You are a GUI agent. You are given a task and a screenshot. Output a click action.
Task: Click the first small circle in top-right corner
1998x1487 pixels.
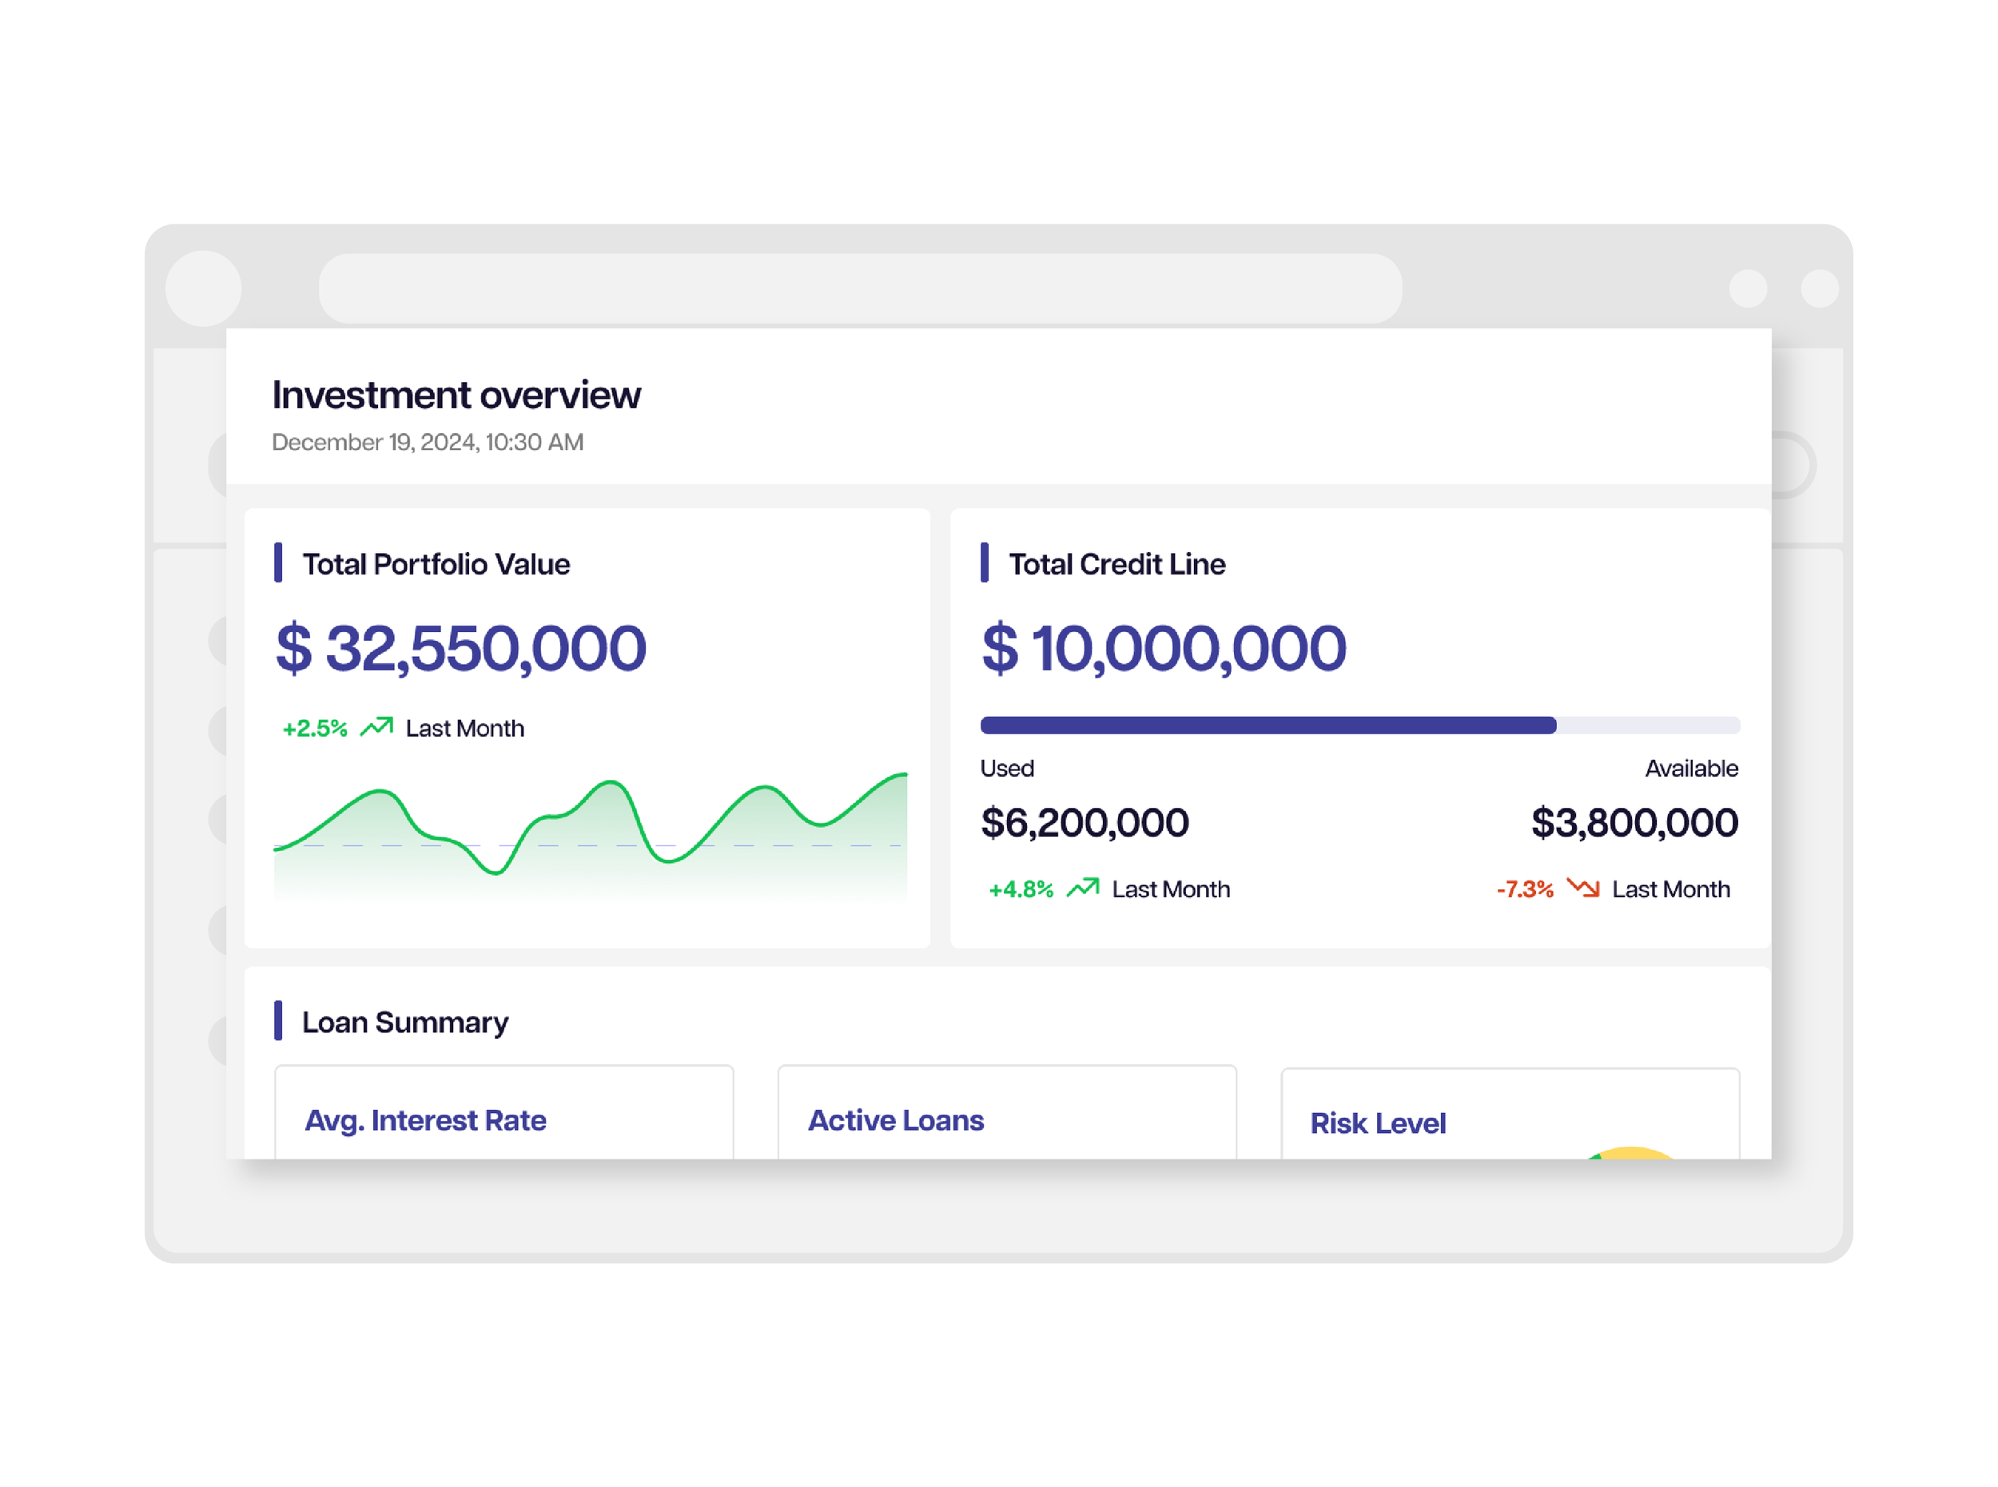(1748, 288)
